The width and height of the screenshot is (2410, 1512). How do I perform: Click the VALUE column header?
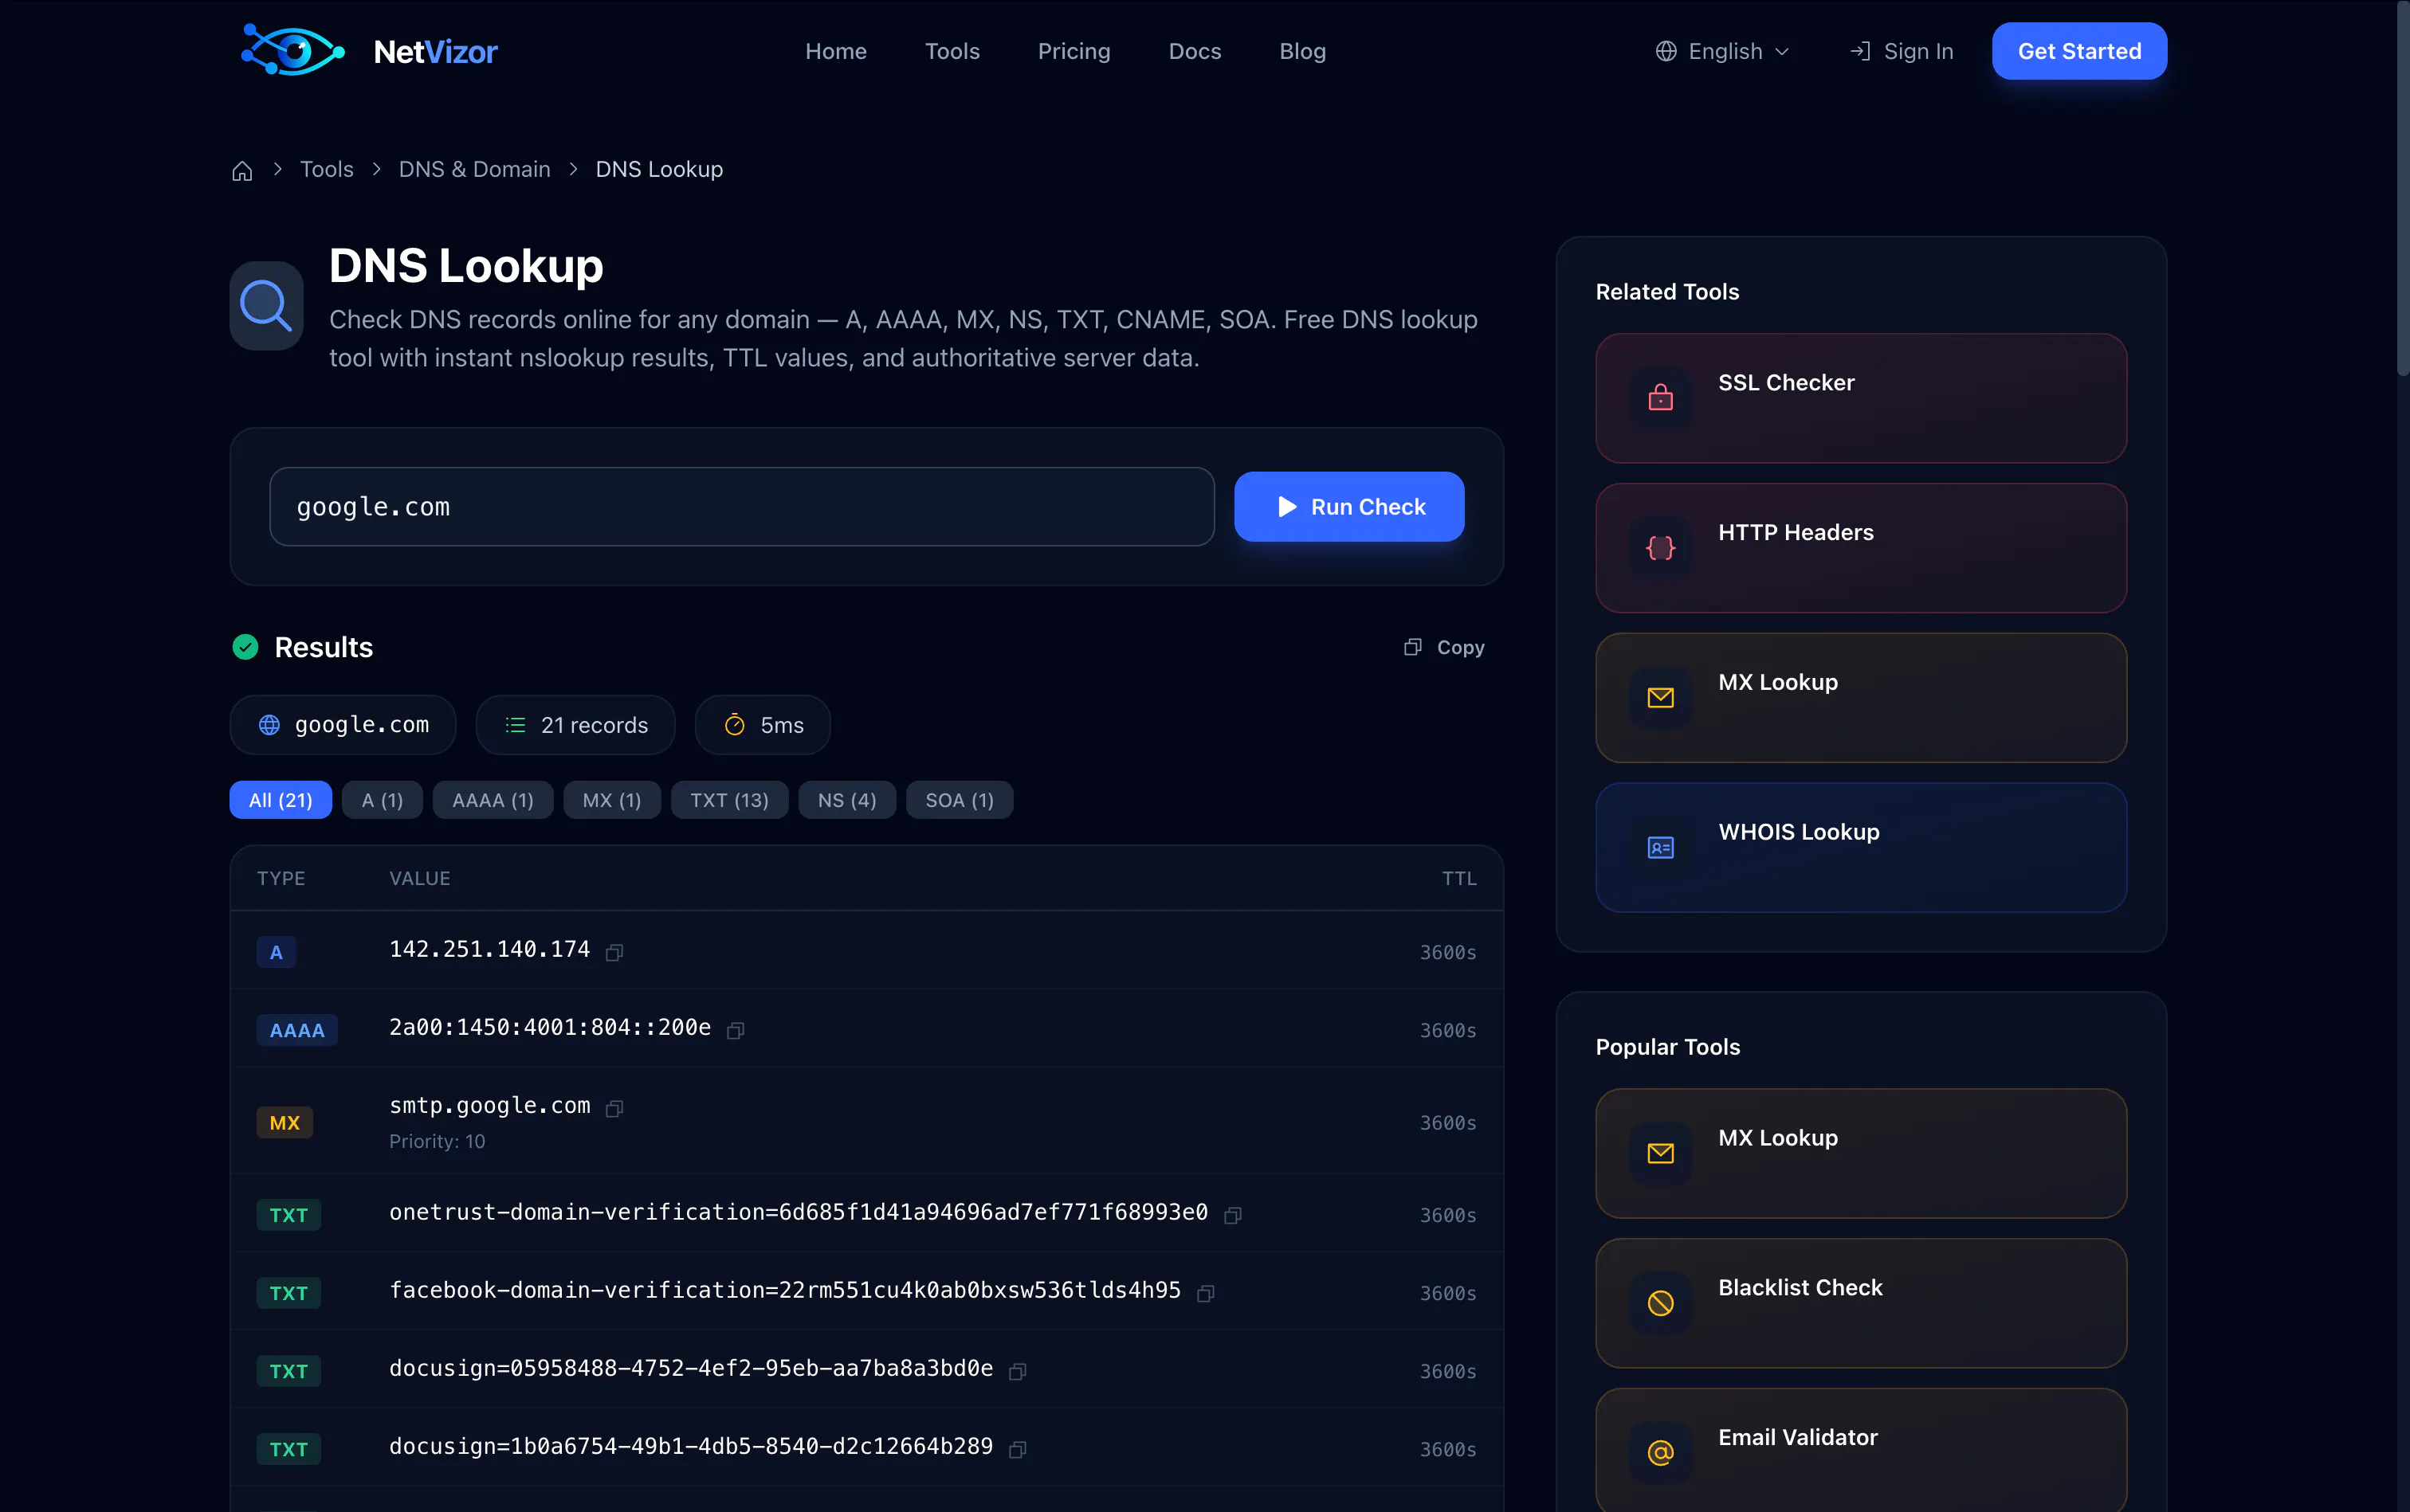pyautogui.click(x=419, y=878)
